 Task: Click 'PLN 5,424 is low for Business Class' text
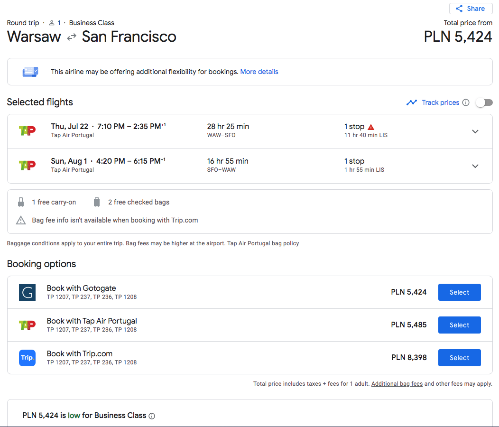point(84,416)
